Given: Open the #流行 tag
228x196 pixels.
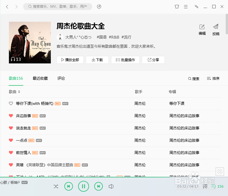Looking at the screenshot, I should [126, 37].
